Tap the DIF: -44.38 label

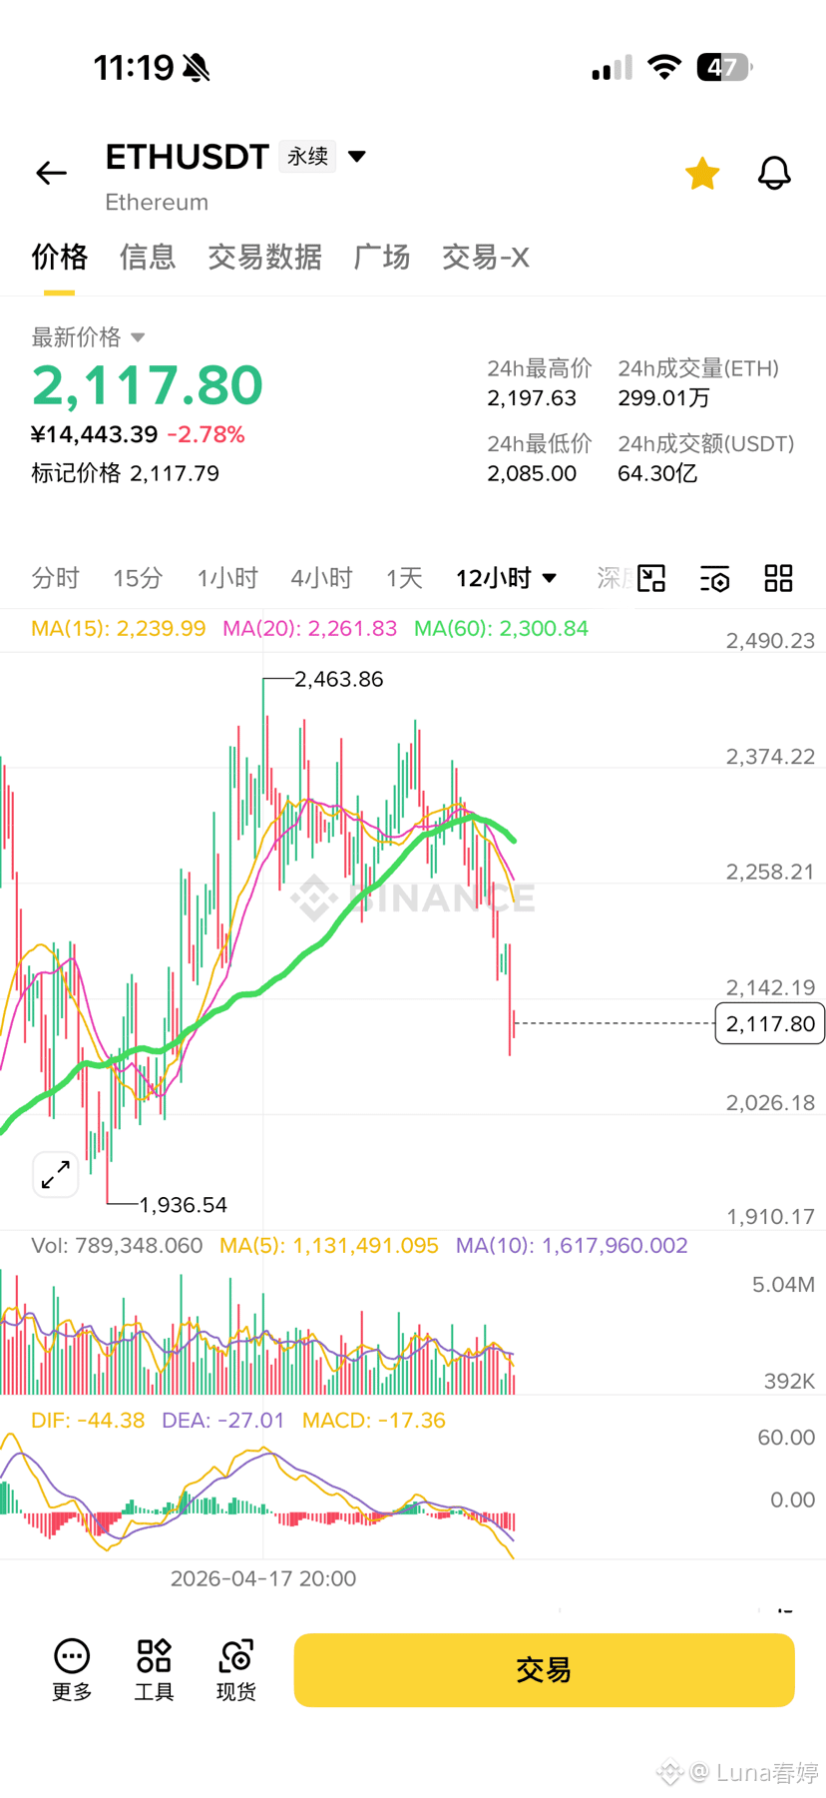point(88,1421)
